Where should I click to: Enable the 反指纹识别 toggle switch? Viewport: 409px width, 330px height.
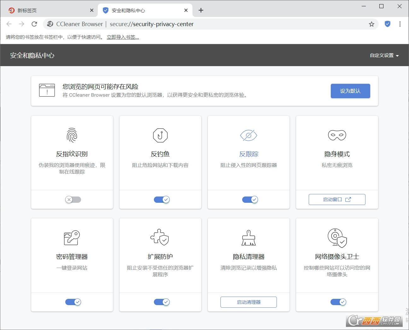point(73,200)
